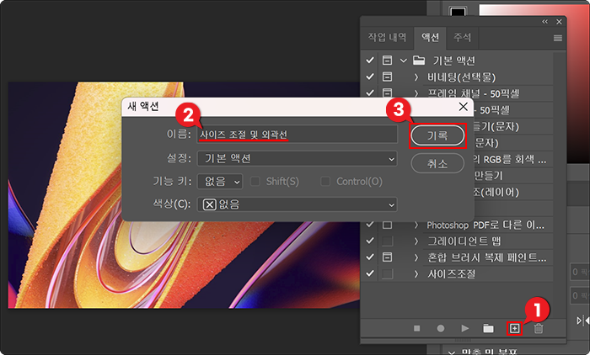Expand the 혼합 브러시 복제 페인트 action

[x=416, y=257]
